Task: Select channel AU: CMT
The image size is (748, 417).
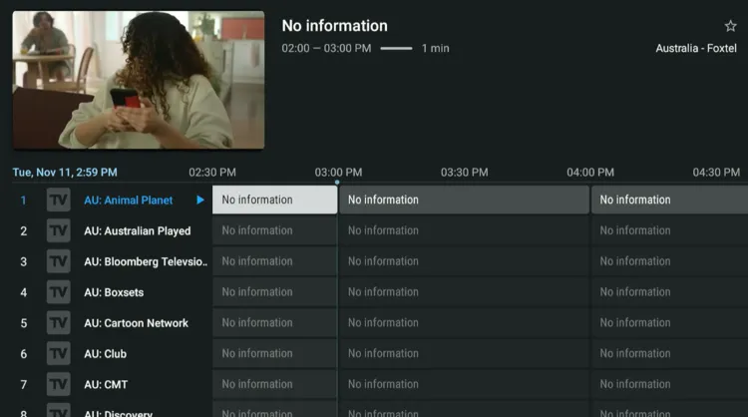Action: pos(106,384)
